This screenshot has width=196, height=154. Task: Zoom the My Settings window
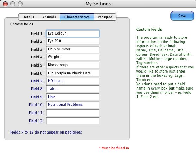(20, 4)
